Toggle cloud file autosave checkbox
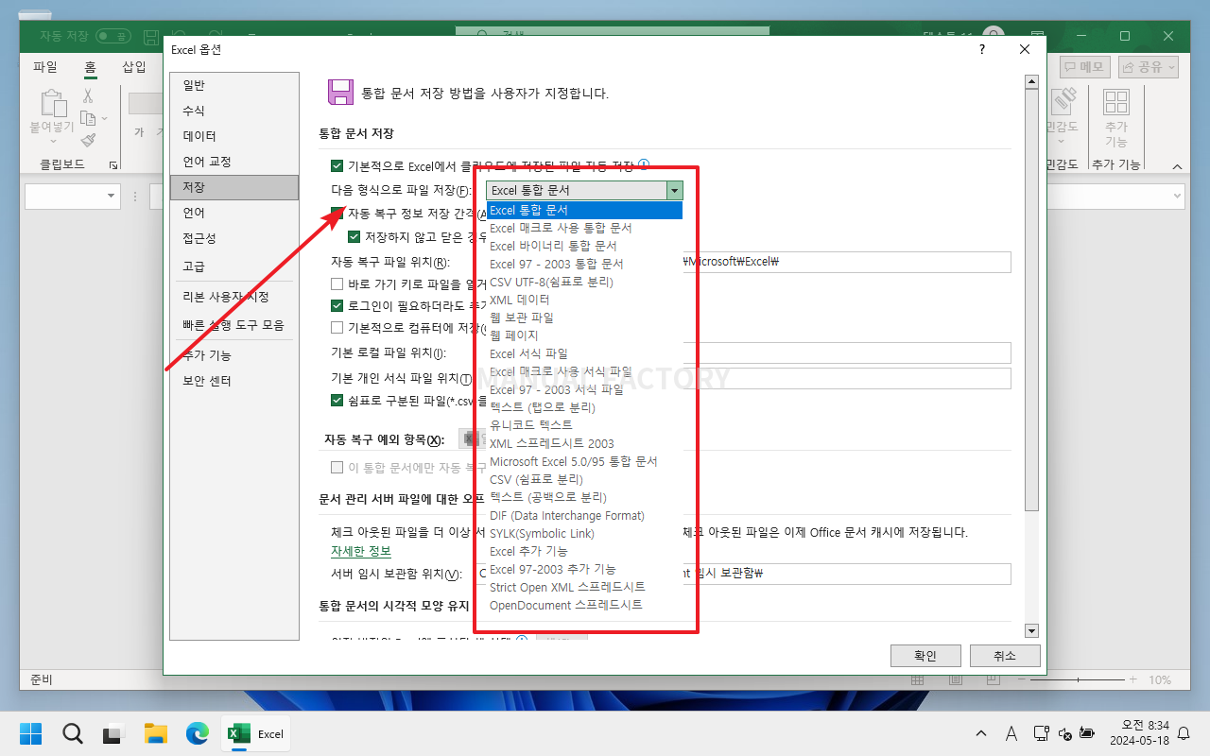Screen dimensions: 1210x756 pos(337,166)
